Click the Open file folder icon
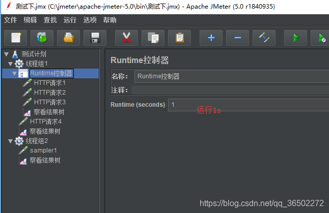 [x=68, y=38]
